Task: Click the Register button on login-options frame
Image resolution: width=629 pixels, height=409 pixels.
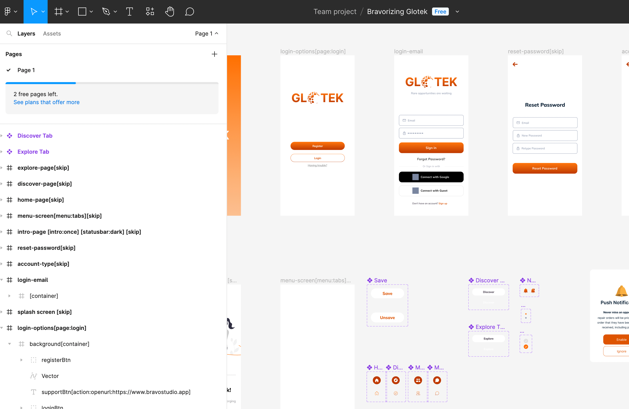Action: click(318, 146)
